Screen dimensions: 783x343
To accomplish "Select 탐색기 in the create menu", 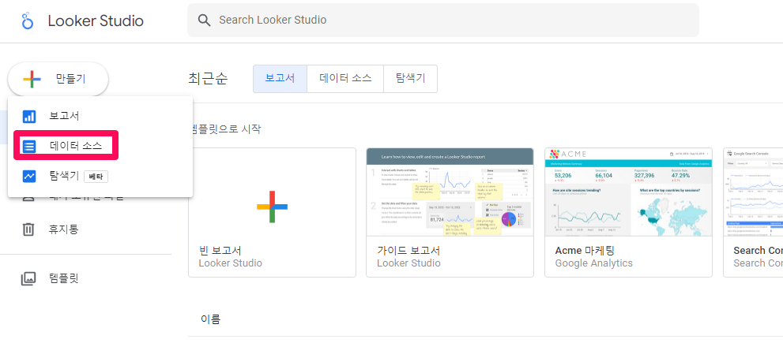I will click(x=100, y=176).
